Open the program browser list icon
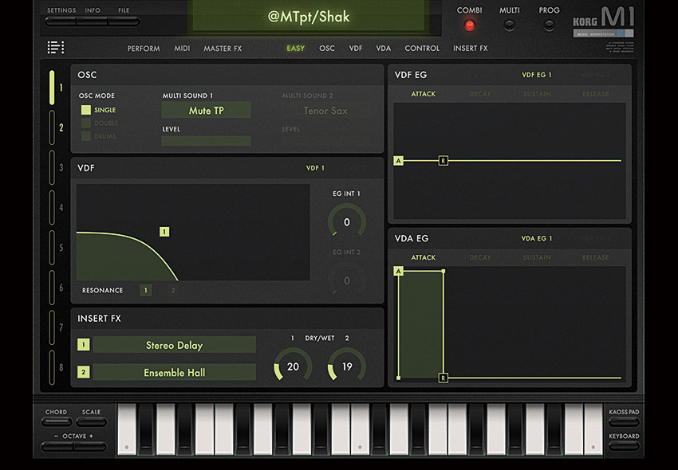 tap(56, 48)
